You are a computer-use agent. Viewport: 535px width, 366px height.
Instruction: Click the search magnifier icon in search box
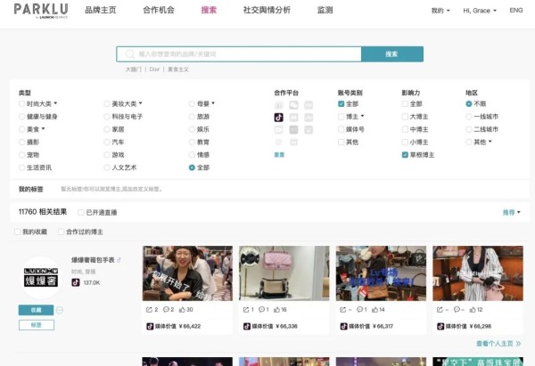(130, 53)
